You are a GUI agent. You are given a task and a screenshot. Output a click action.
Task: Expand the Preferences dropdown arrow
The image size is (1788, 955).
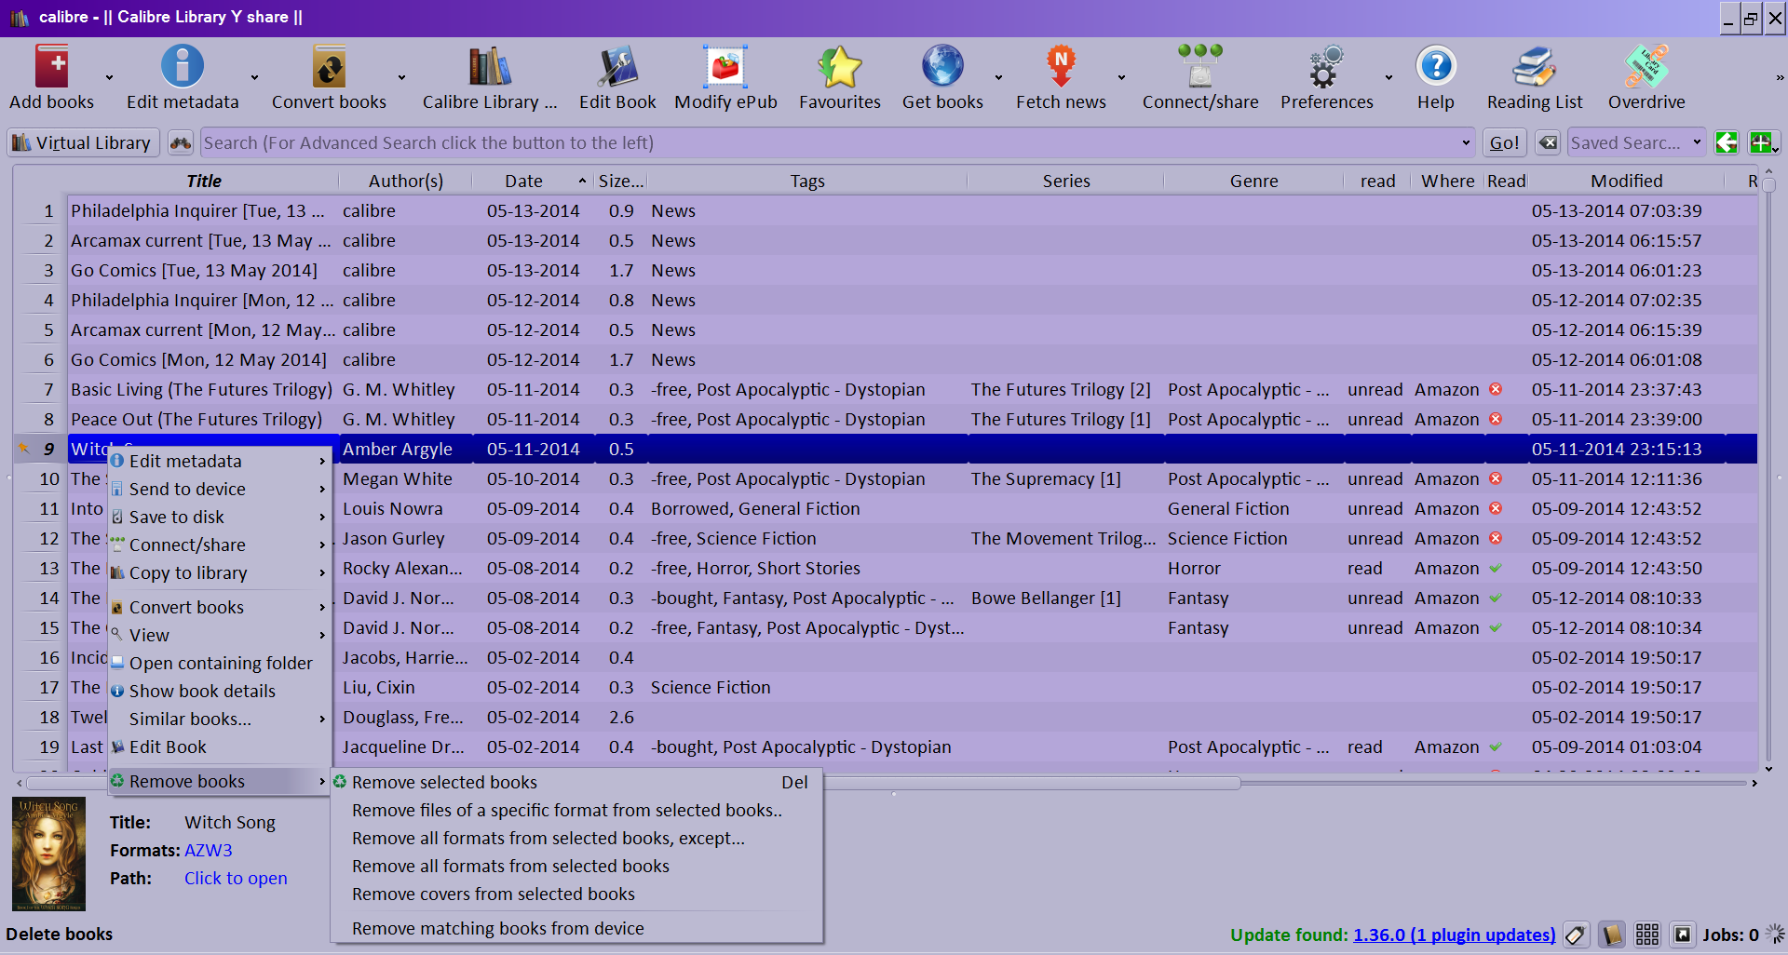point(1388,78)
